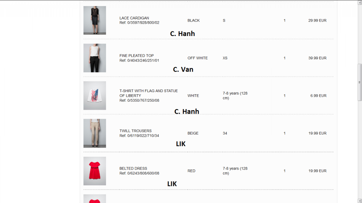Viewport: 362px width, 203px height.
Task: Click the Lace Cardigan product thumbnail
Action: click(94, 20)
